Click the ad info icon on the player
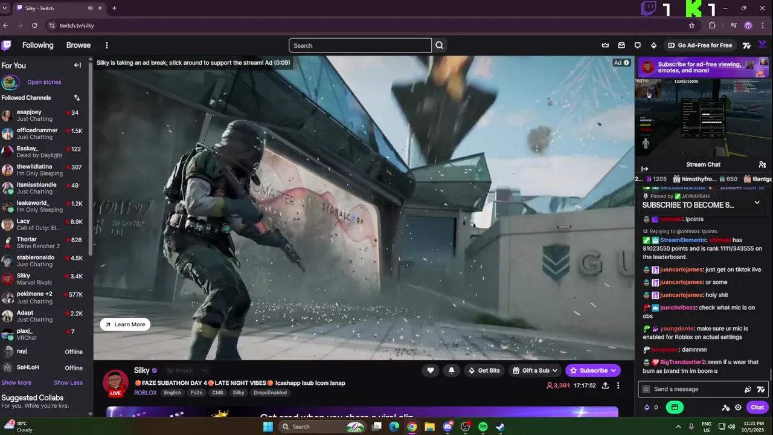This screenshot has width=773, height=435. (626, 63)
